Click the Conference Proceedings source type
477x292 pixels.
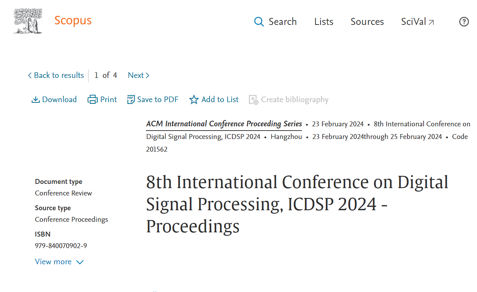click(71, 219)
